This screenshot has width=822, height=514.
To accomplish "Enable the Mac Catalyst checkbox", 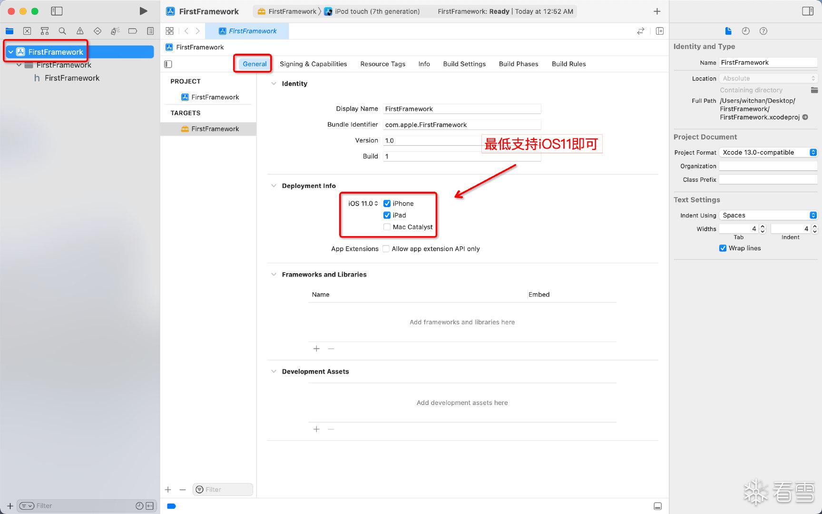I will coord(387,227).
